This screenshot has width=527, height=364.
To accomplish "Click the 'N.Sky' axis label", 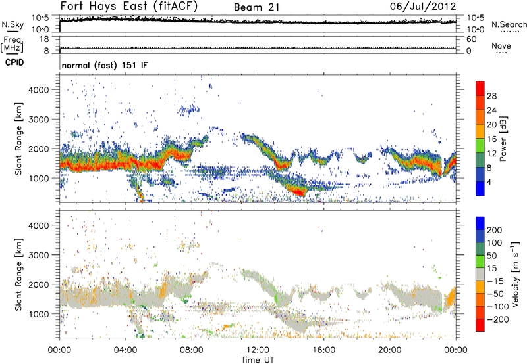I will coord(13,25).
